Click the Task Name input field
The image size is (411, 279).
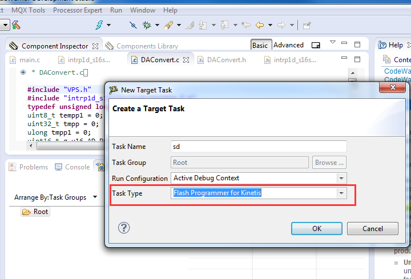pos(259,147)
